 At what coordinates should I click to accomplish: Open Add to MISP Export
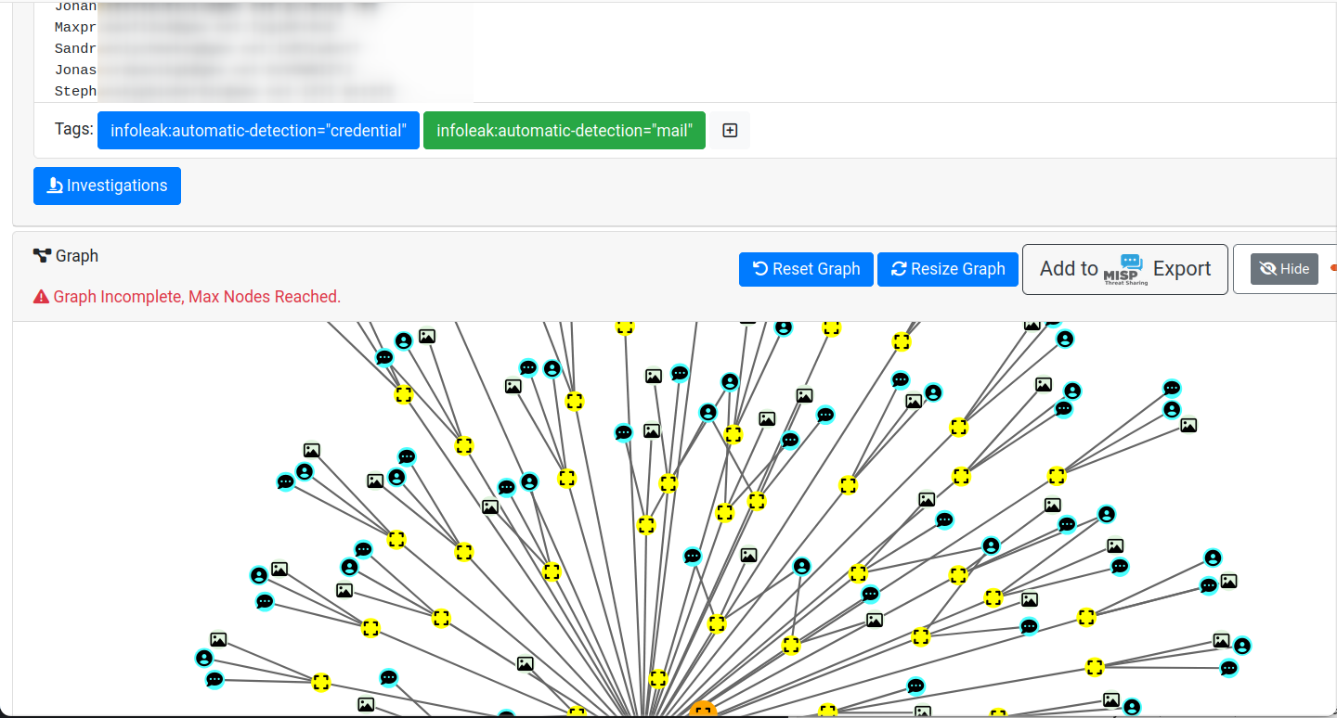1124,269
